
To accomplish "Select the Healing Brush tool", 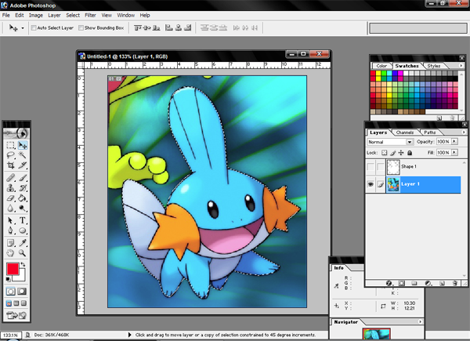I will (x=10, y=177).
